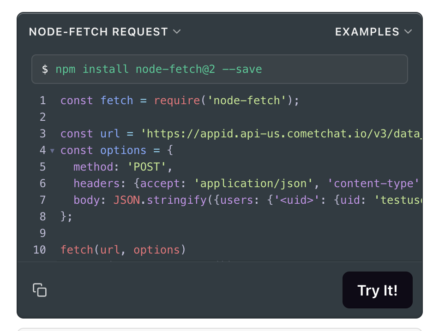Click line number 1 in the gutter
This screenshot has height=331, width=433.
(x=42, y=100)
